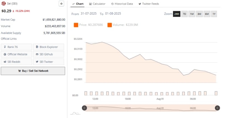
Task: Switch to the Calculator tab
Action: click(97, 4)
